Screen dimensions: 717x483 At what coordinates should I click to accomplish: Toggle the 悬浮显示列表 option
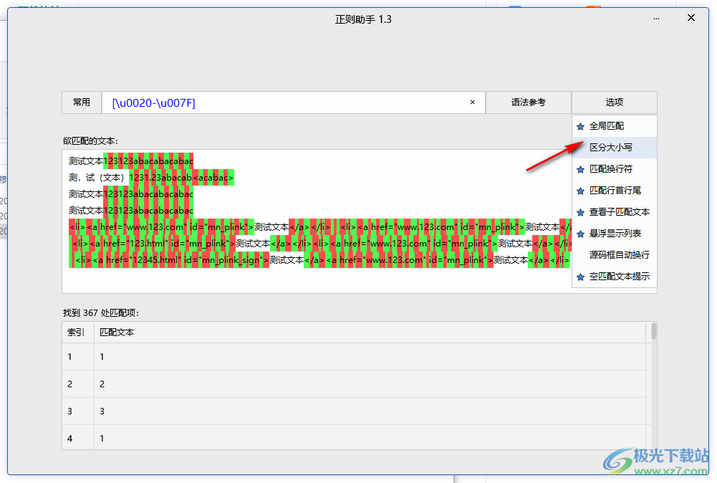click(x=615, y=234)
